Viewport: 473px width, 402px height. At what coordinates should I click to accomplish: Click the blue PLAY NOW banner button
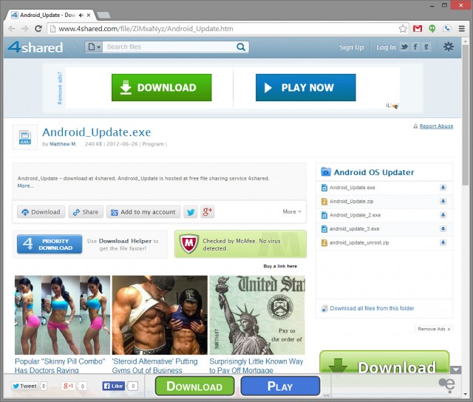pyautogui.click(x=305, y=87)
